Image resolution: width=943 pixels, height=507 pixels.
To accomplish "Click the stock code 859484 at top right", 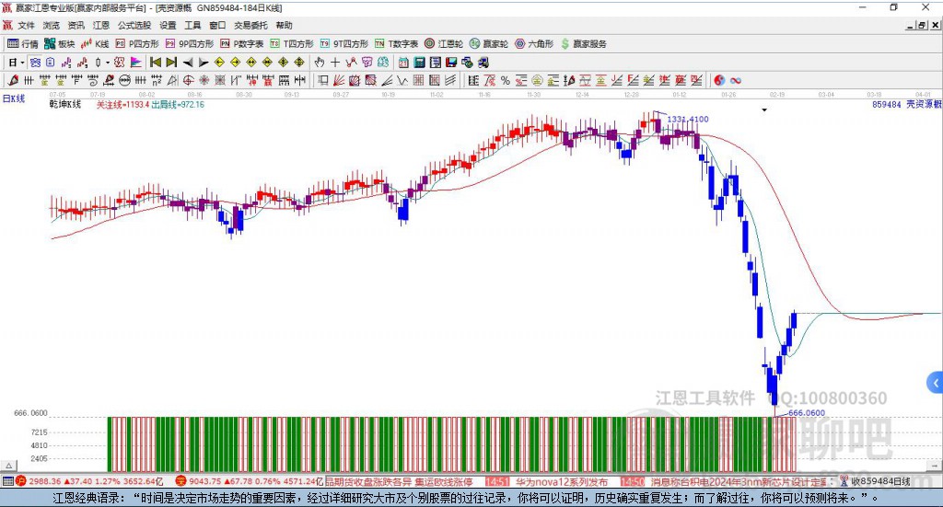I will coord(887,105).
